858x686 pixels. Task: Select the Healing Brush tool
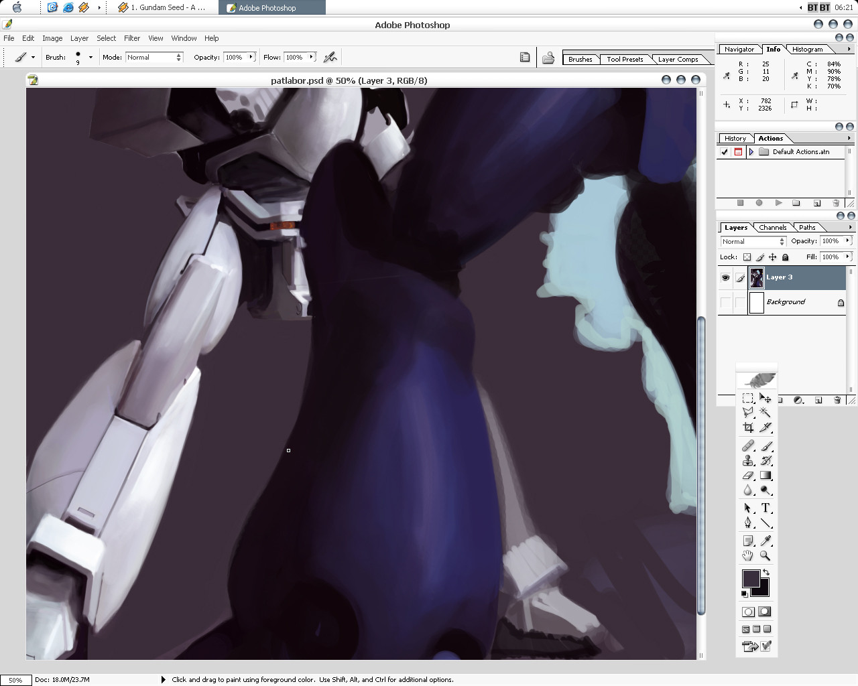(x=748, y=446)
